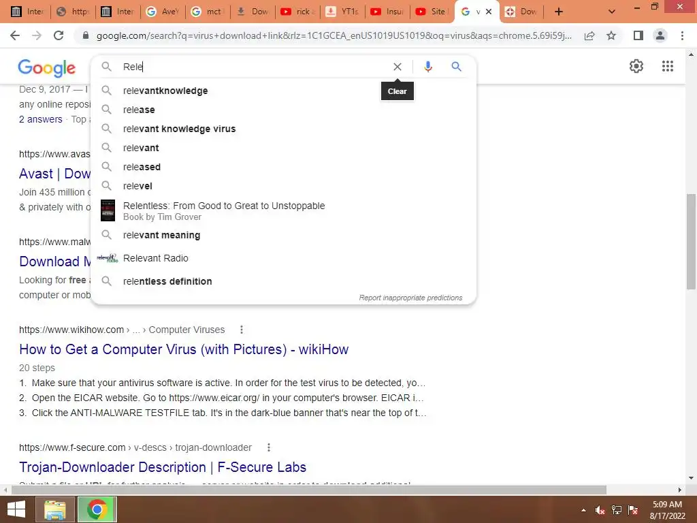The image size is (697, 523).
Task: Open a new tab with plus button
Action: 559,12
